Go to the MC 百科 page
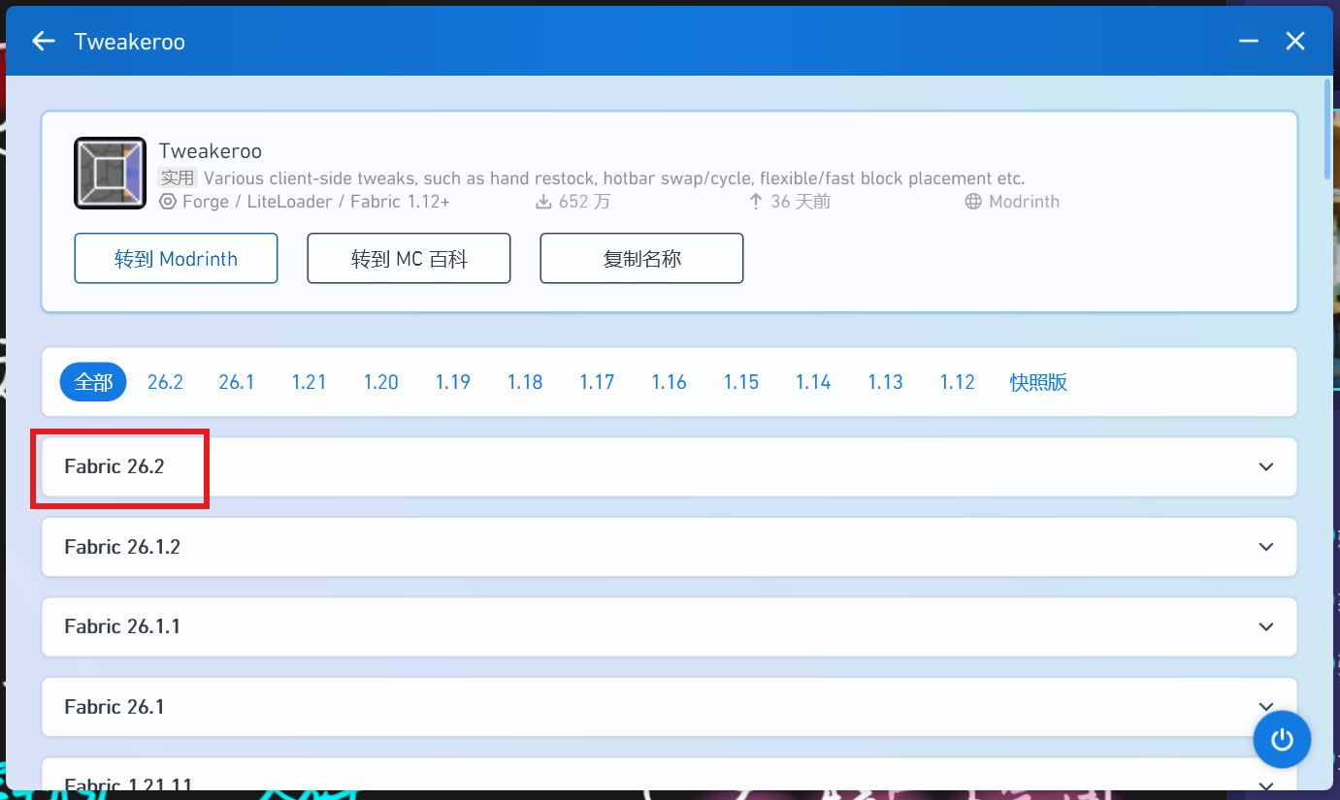 click(x=409, y=259)
